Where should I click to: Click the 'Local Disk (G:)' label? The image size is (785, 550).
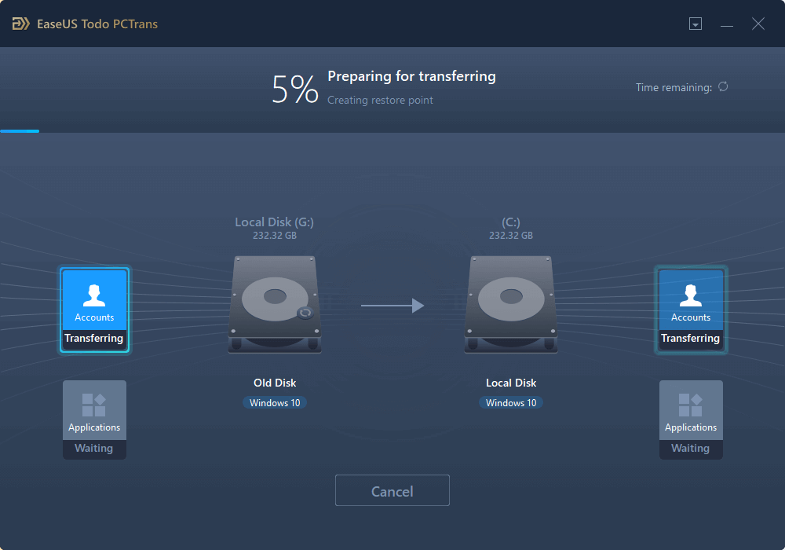pyautogui.click(x=274, y=222)
